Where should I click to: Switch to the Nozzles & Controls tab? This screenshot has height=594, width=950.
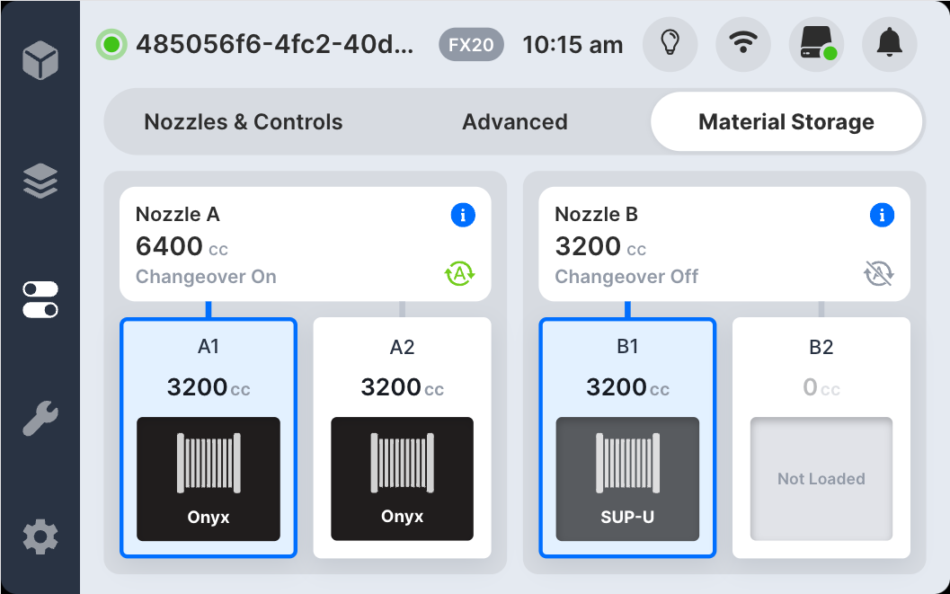point(243,121)
